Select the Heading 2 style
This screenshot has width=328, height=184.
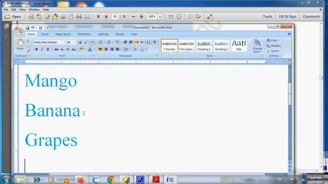[x=221, y=45]
